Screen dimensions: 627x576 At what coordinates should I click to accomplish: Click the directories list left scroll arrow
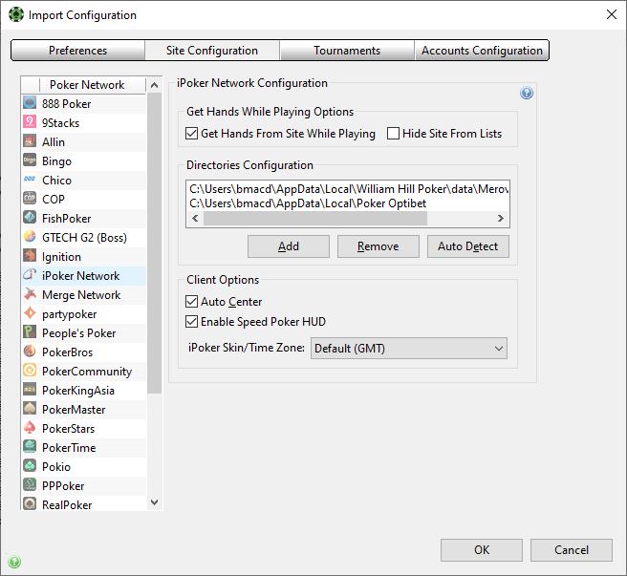pyautogui.click(x=195, y=218)
